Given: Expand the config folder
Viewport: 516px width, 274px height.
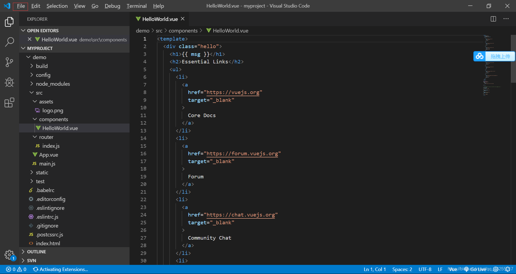Looking at the screenshot, I should pos(74,75).
